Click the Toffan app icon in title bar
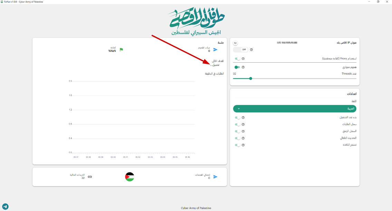Screen dimensions: 392x211 tap(2, 2)
